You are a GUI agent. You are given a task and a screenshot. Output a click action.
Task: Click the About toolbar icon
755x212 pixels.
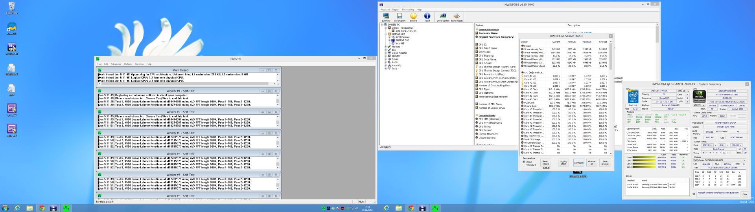(x=427, y=17)
